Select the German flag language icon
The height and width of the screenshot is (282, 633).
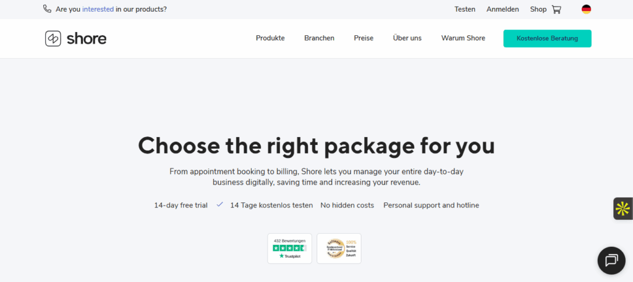click(x=586, y=9)
